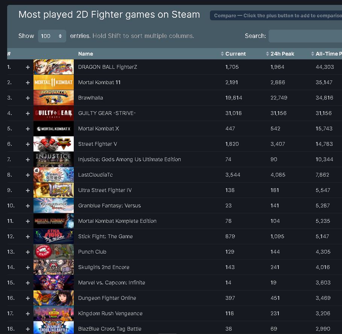Sort the table by the Name header
Viewport: 342px width, 334px height.
(x=85, y=53)
